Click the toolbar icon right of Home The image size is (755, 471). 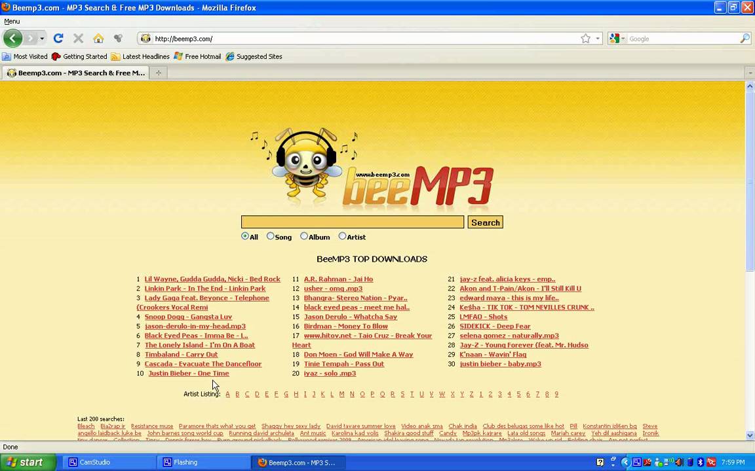point(118,39)
